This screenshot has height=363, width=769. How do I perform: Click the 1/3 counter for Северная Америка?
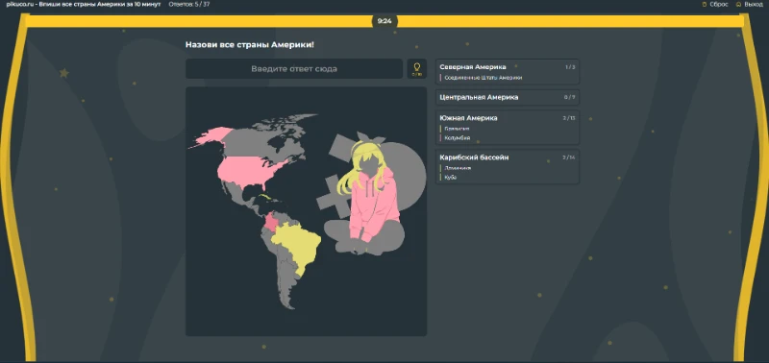(570, 67)
